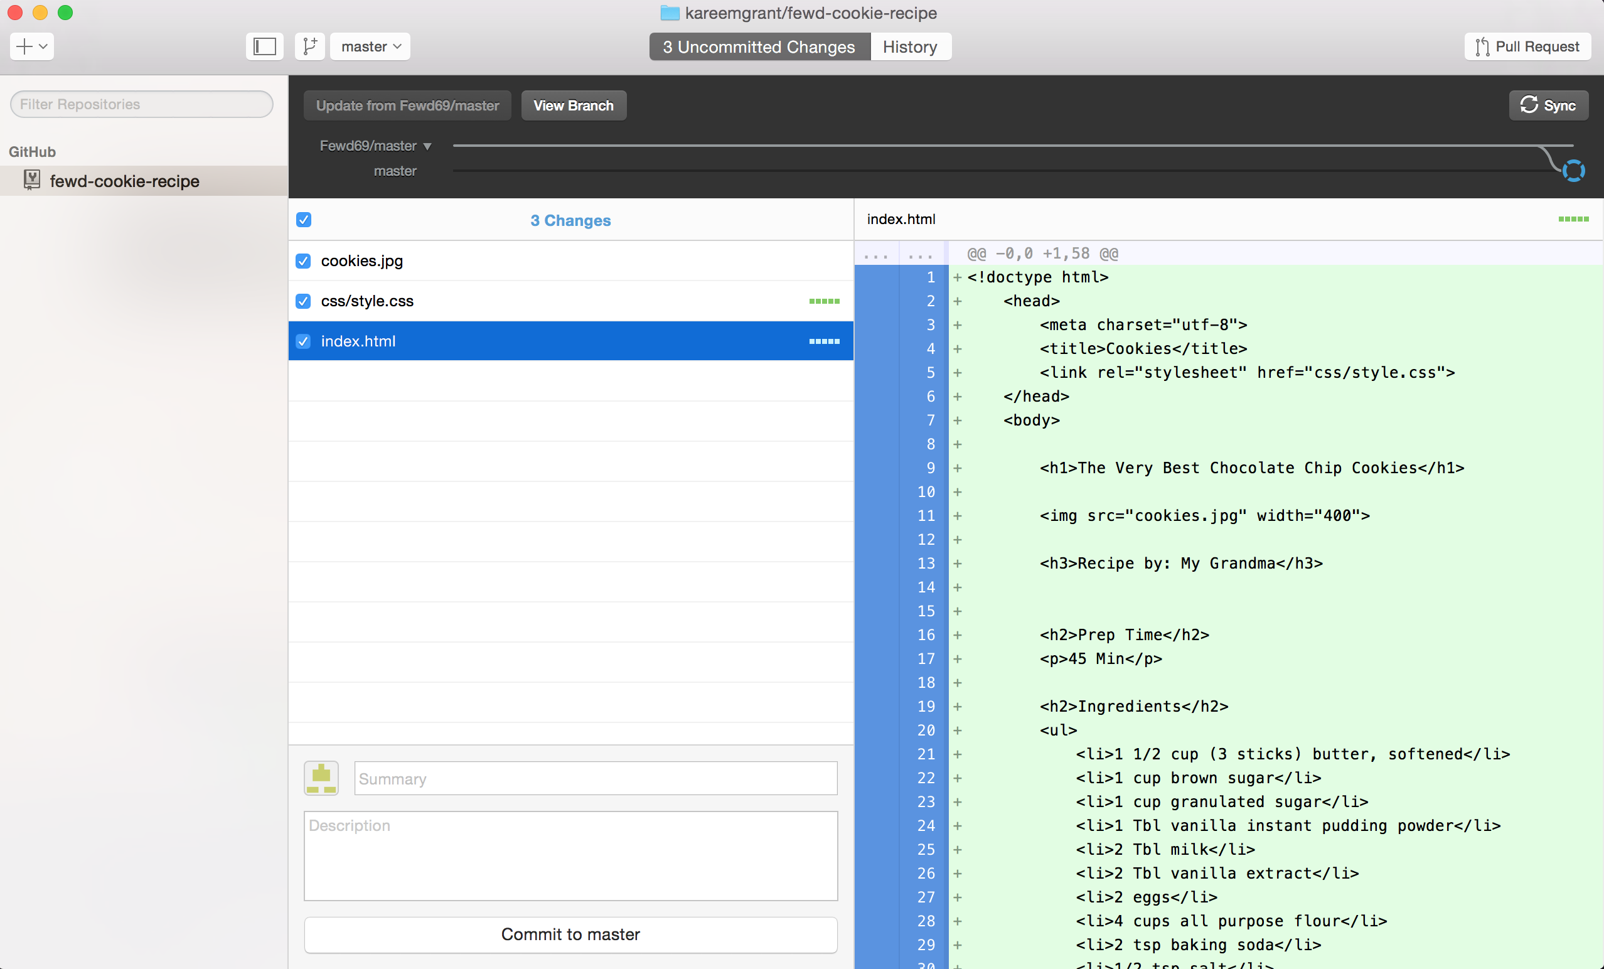Select diff line number 9
This screenshot has height=969, width=1604.
click(x=931, y=468)
